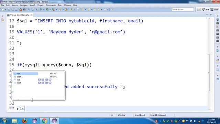This screenshot has width=220, height=124.
Task: Click the green Run button icon
Action: (x=47, y=9)
